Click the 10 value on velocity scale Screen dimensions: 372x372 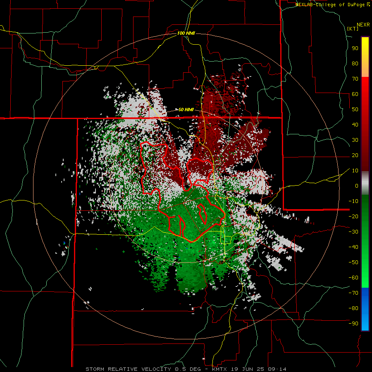coord(355,171)
